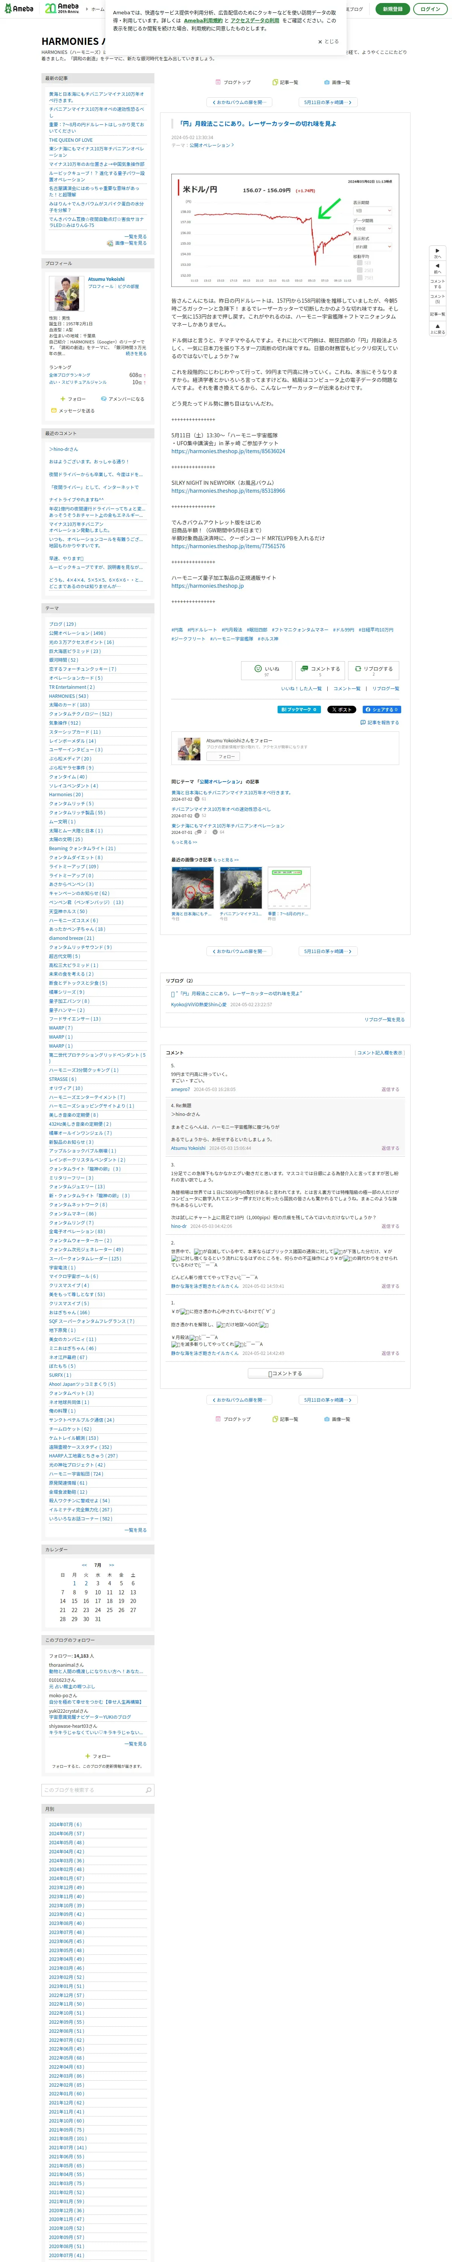The height and width of the screenshot is (2262, 452).
Task: Open theme link 公開オペレーション under title
Action: point(212,145)
